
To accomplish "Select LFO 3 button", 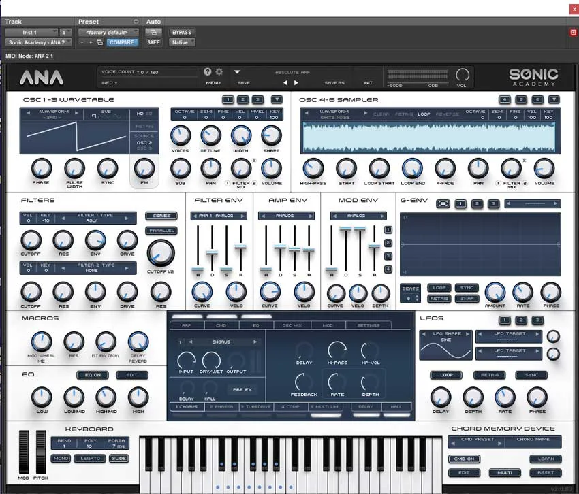I will pyautogui.click(x=537, y=320).
